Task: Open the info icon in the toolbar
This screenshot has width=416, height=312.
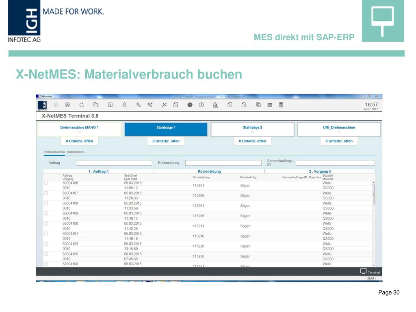Action: coord(110,105)
